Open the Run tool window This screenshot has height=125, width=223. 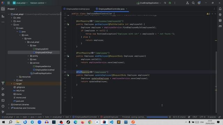3,89
